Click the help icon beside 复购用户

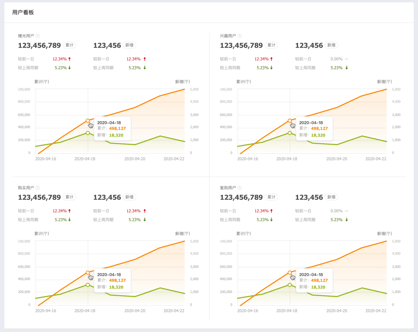point(240,188)
